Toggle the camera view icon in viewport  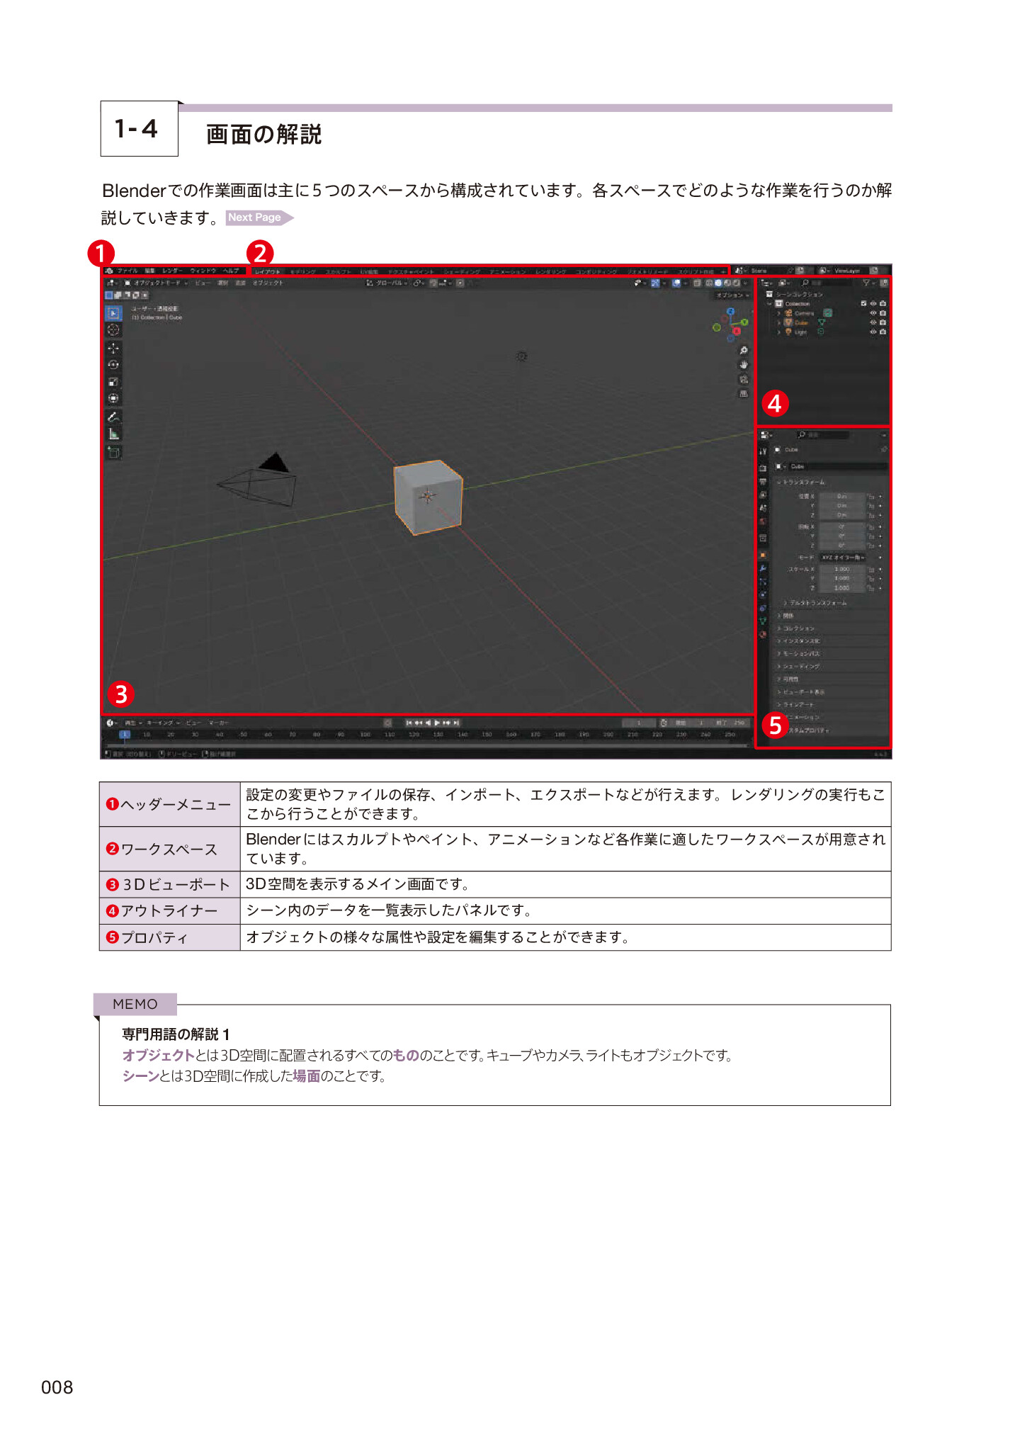coord(744,380)
